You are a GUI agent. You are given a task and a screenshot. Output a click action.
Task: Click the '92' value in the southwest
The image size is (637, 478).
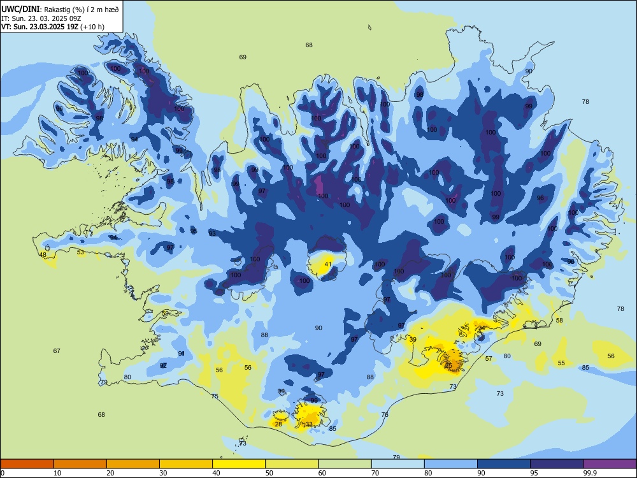pos(163,365)
